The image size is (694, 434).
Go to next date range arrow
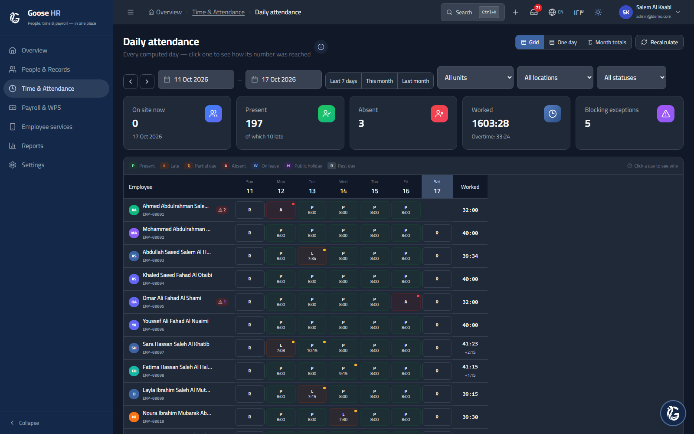[x=147, y=82]
